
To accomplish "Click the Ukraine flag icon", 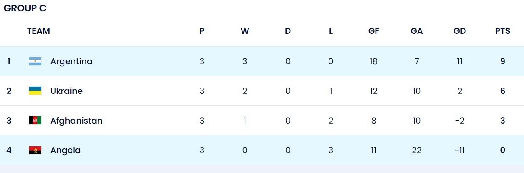I will click(x=35, y=91).
